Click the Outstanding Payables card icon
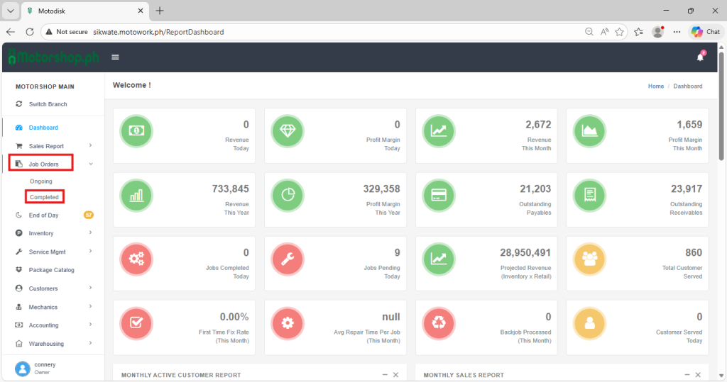This screenshot has height=382, width=727. coord(438,196)
